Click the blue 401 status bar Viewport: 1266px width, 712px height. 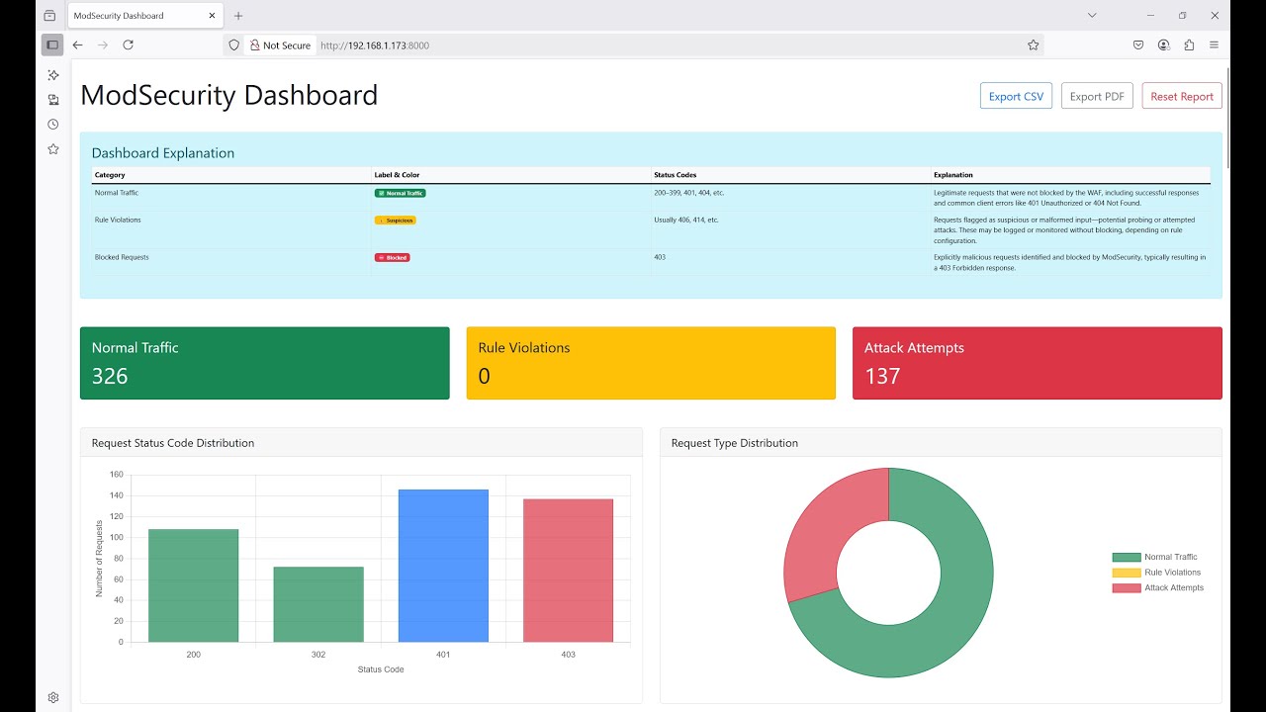click(443, 566)
